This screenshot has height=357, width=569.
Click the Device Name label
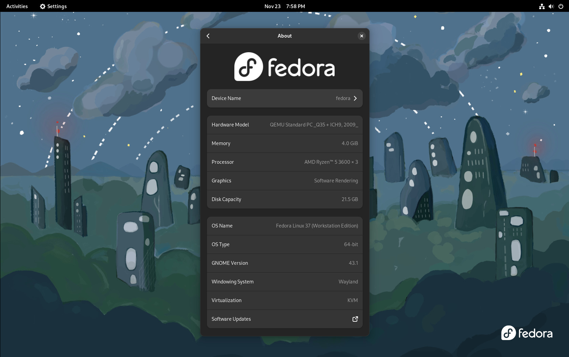tap(226, 98)
